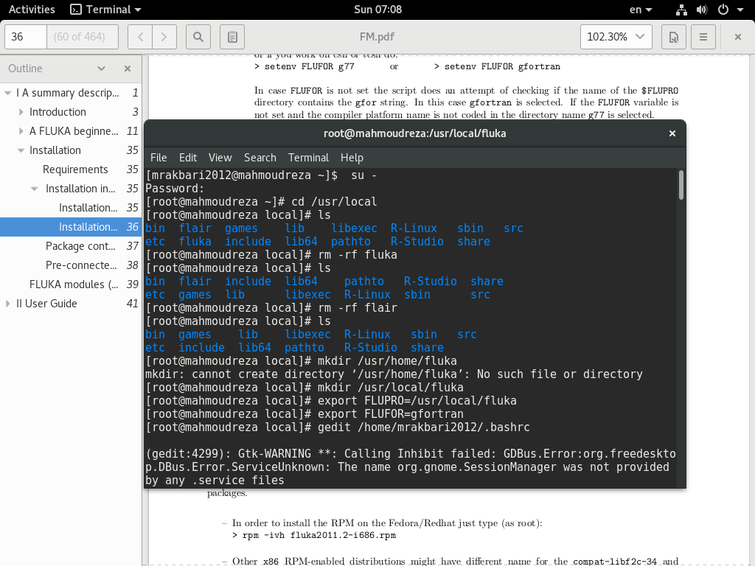Click 'rpm -ivh fluka2011.2-i686.rpm' text in PDF
Viewport: 755px width, 566px height.
(319, 535)
